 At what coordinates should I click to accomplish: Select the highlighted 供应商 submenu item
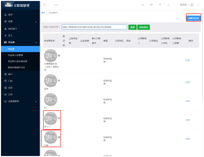(x=20, y=49)
